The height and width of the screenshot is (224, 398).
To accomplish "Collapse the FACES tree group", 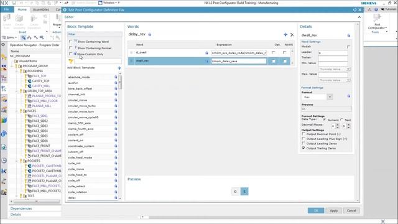I will click(x=17, y=111).
